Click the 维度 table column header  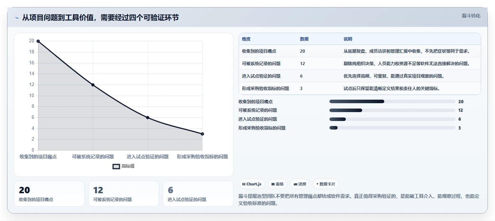[x=246, y=39]
